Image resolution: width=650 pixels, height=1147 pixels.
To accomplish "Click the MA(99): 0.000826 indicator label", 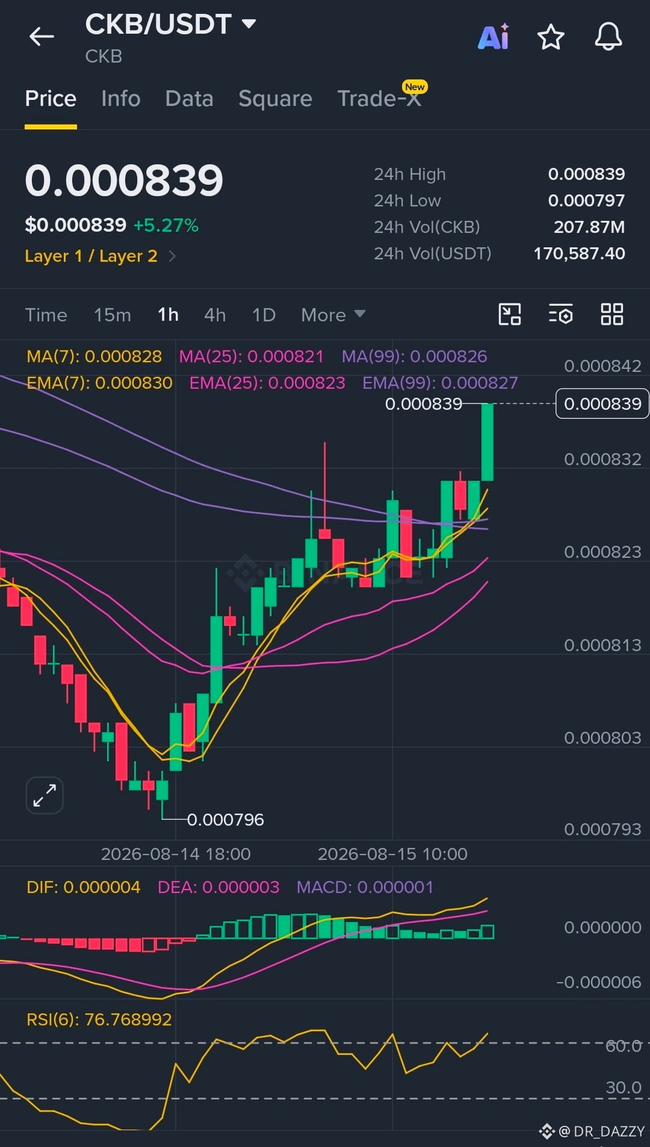I will click(415, 356).
